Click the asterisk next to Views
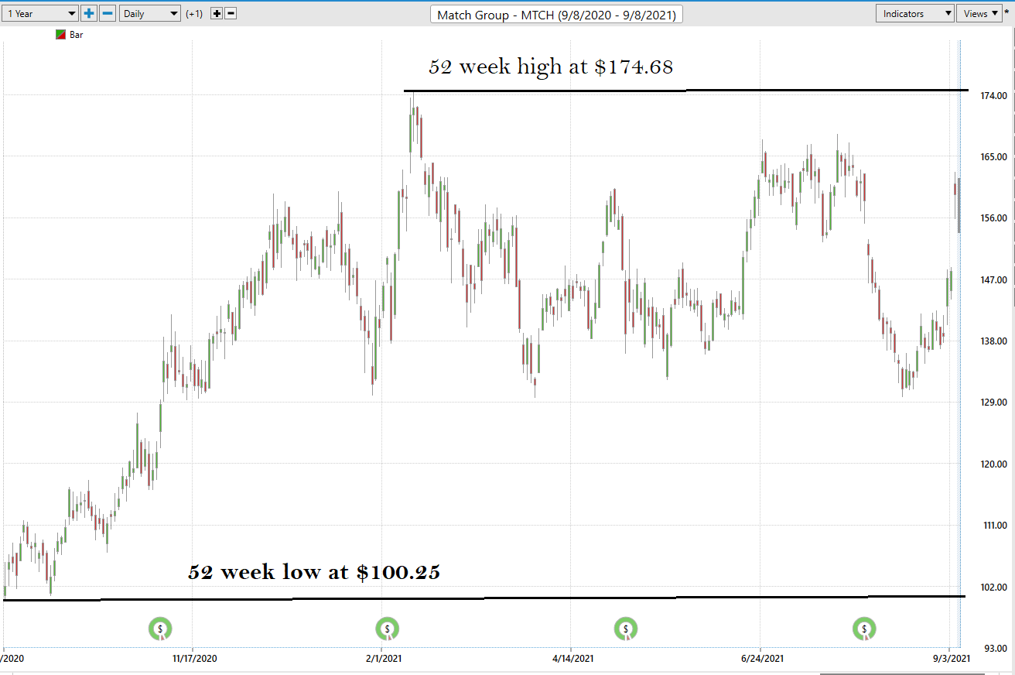 tap(1006, 12)
